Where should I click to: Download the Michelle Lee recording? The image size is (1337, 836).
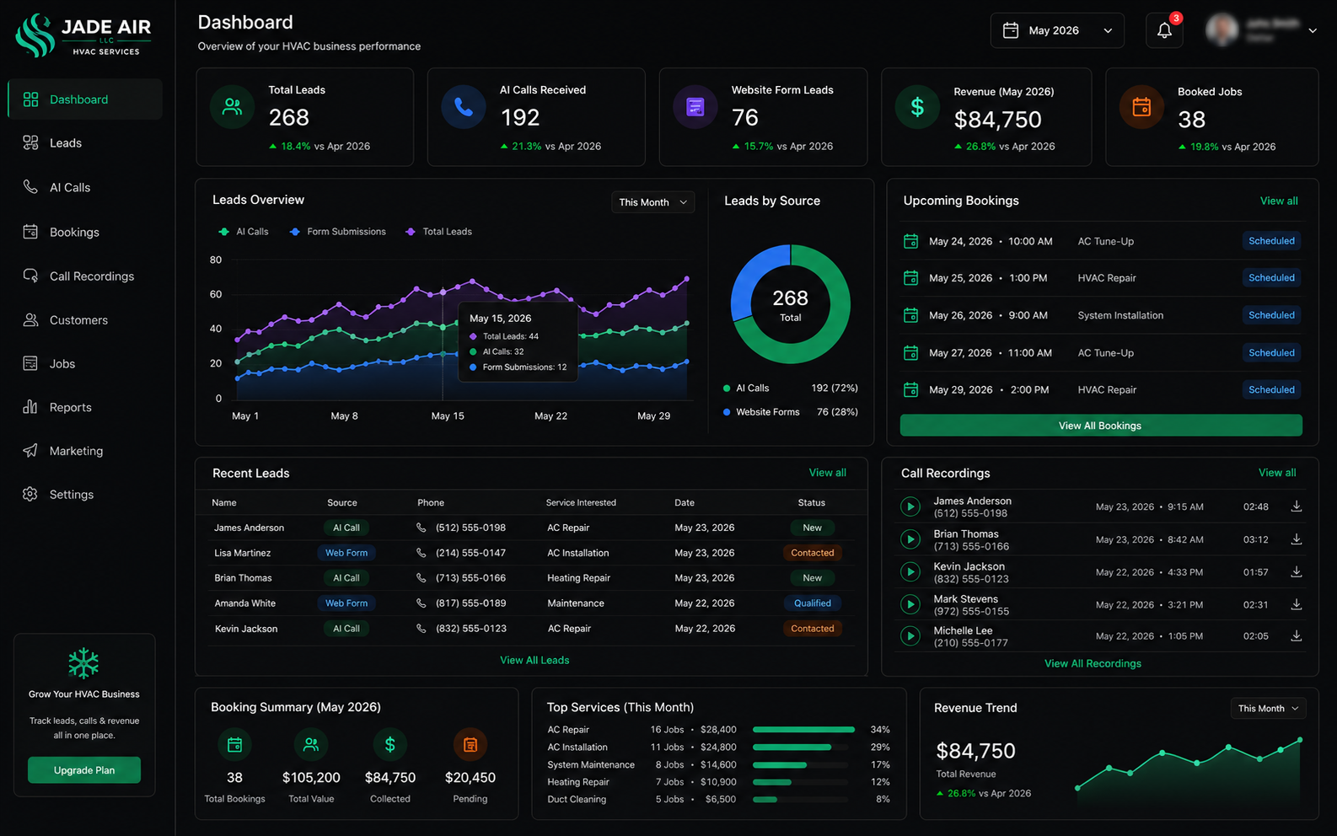point(1297,636)
